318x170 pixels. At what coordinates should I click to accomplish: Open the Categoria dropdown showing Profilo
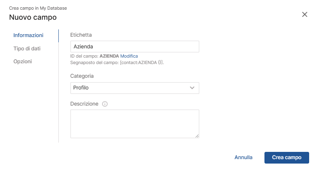[134, 88]
